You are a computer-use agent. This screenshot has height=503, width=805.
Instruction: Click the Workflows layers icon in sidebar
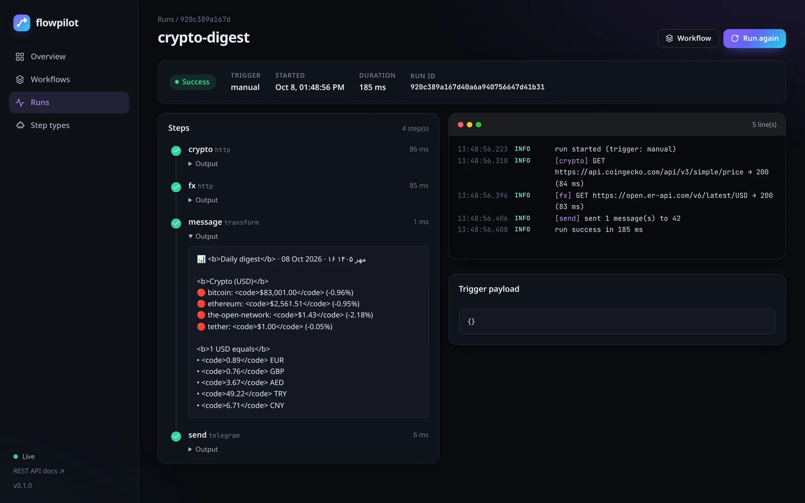[x=20, y=79]
